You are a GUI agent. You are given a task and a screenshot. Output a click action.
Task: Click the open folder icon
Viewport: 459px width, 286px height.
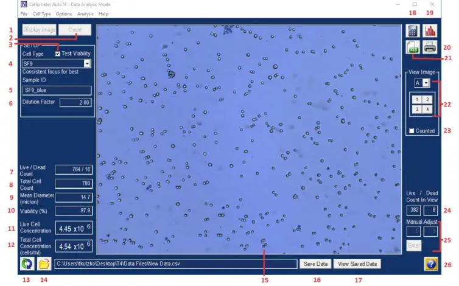(44, 263)
